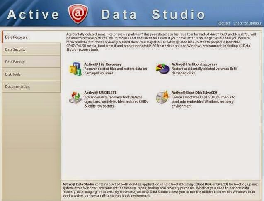Select the Data Recovery tab
Viewport: 264px width, 201px height.
coord(31,37)
